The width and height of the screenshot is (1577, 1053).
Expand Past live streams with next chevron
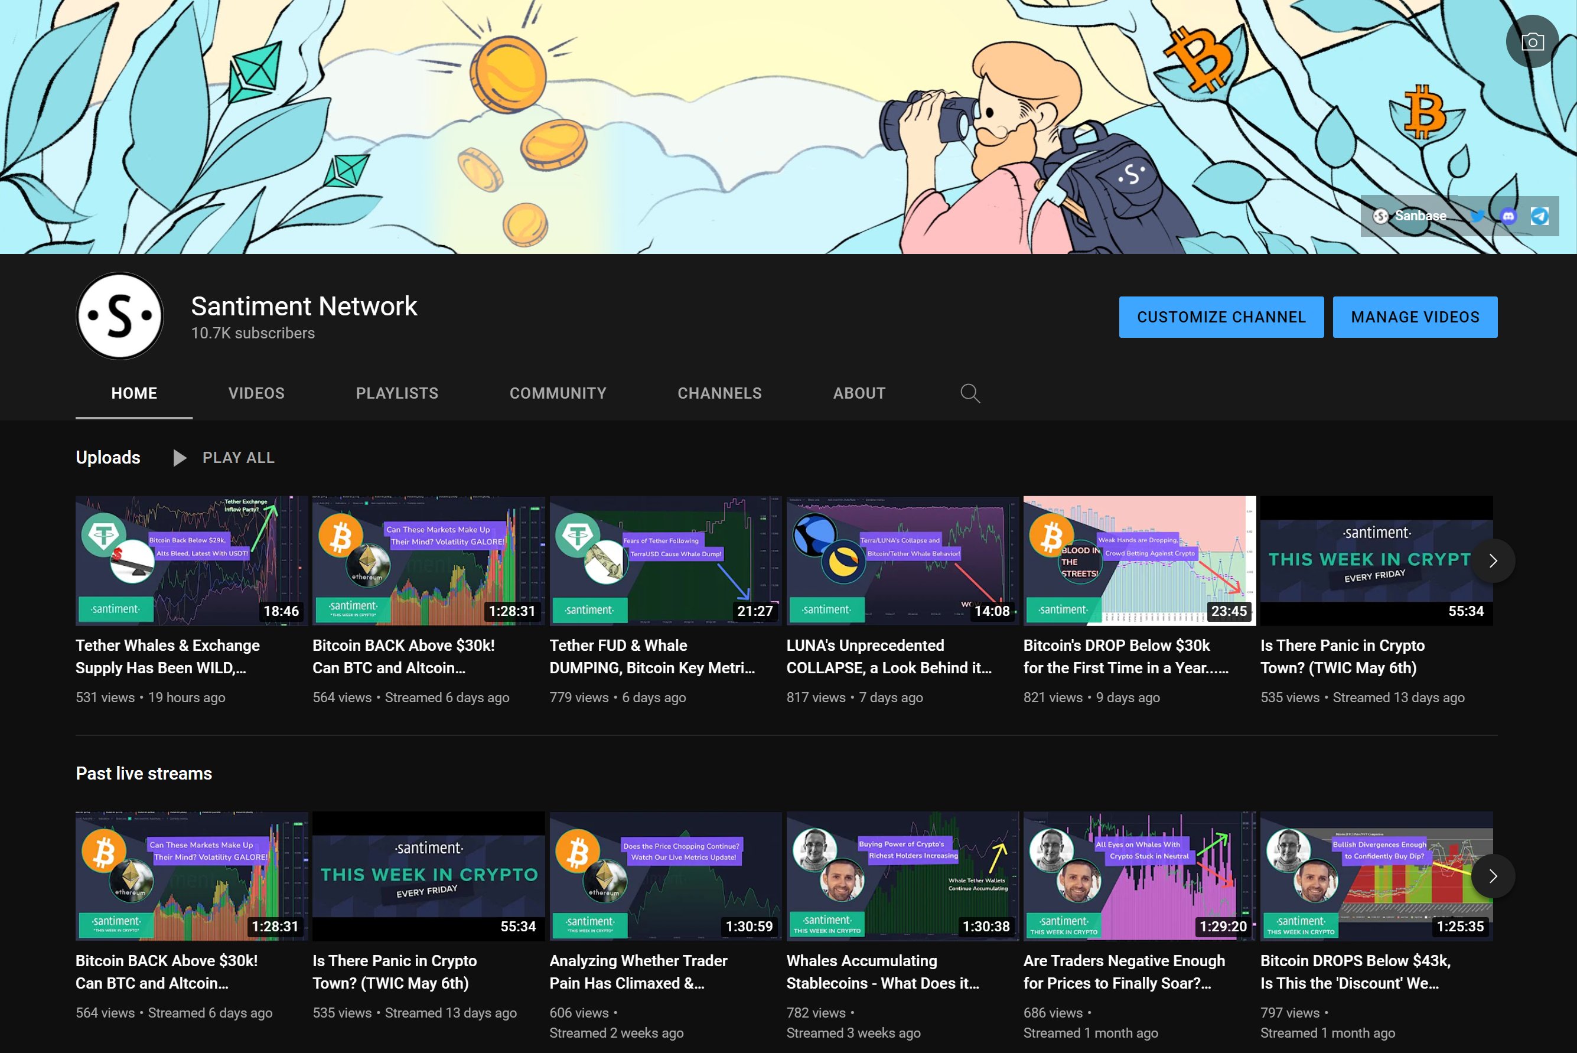click(x=1493, y=876)
